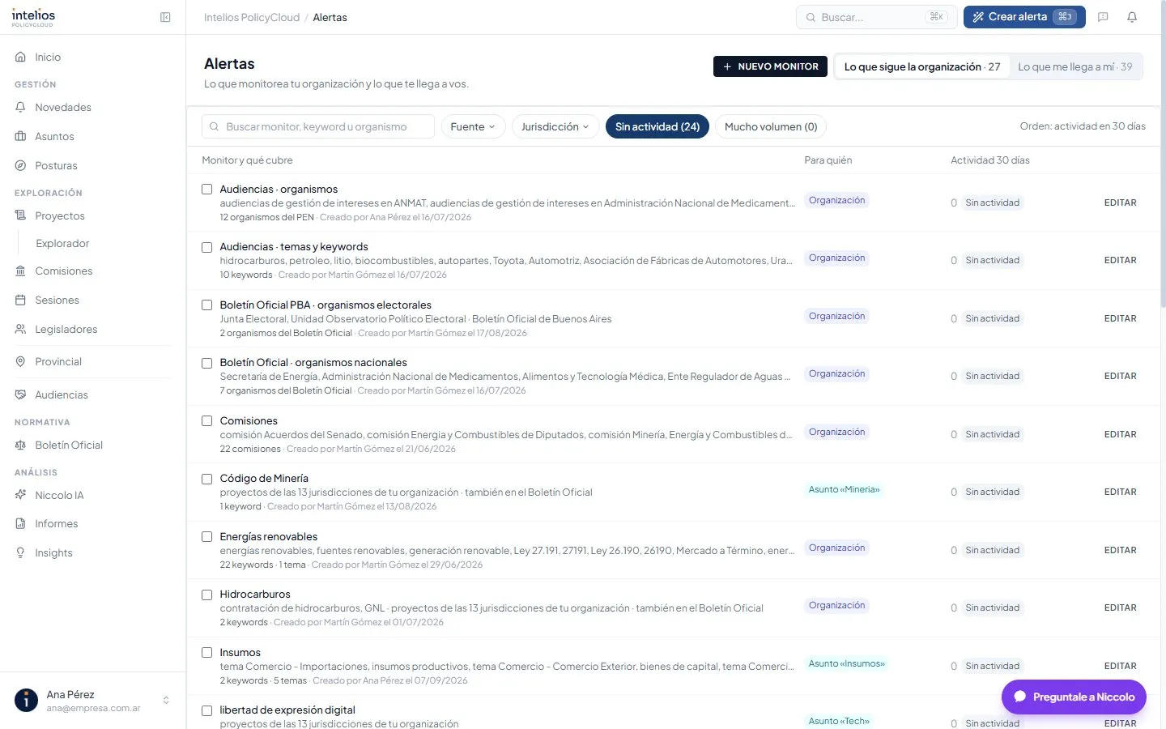Click the Nuevo Monitor button
1166x729 pixels.
(770, 66)
